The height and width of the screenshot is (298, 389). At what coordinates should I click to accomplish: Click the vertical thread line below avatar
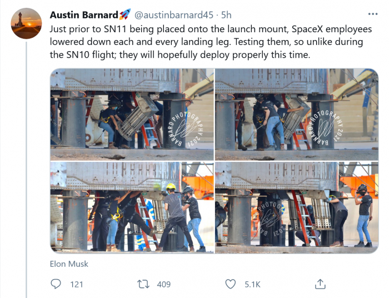click(x=26, y=170)
